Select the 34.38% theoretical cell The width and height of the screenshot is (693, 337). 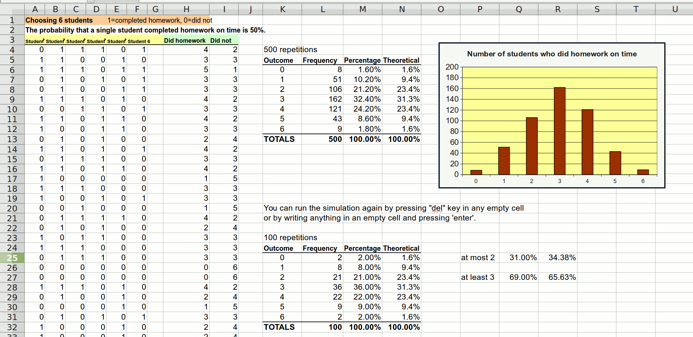(562, 258)
